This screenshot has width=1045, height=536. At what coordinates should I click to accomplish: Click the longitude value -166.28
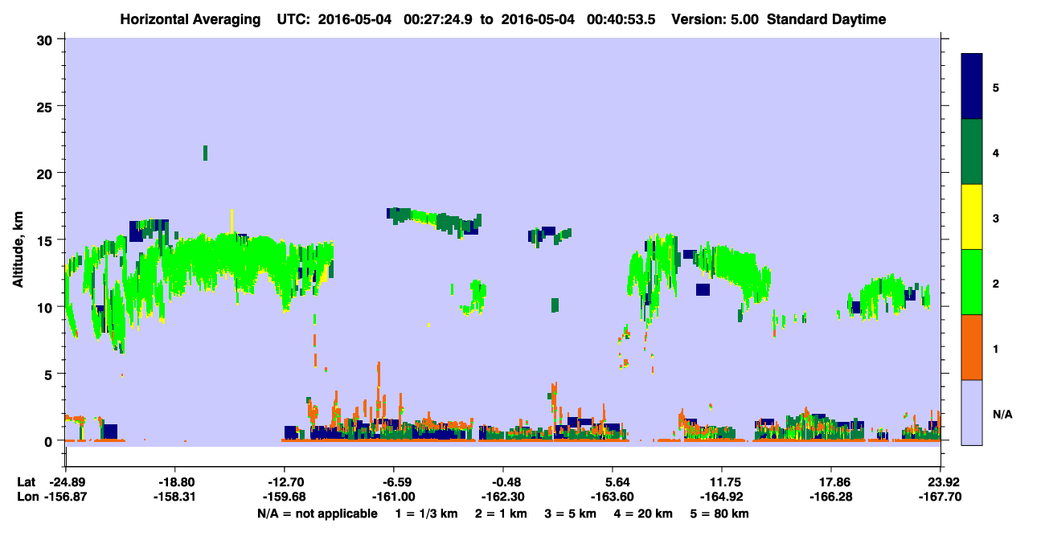tap(831, 497)
